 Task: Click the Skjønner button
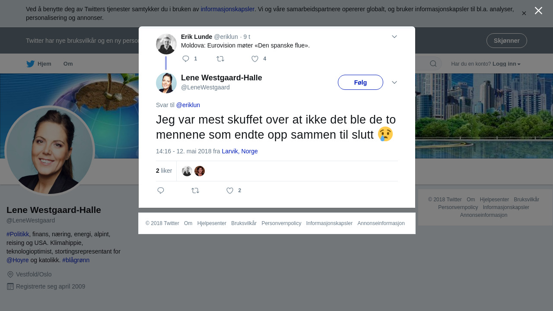507,41
